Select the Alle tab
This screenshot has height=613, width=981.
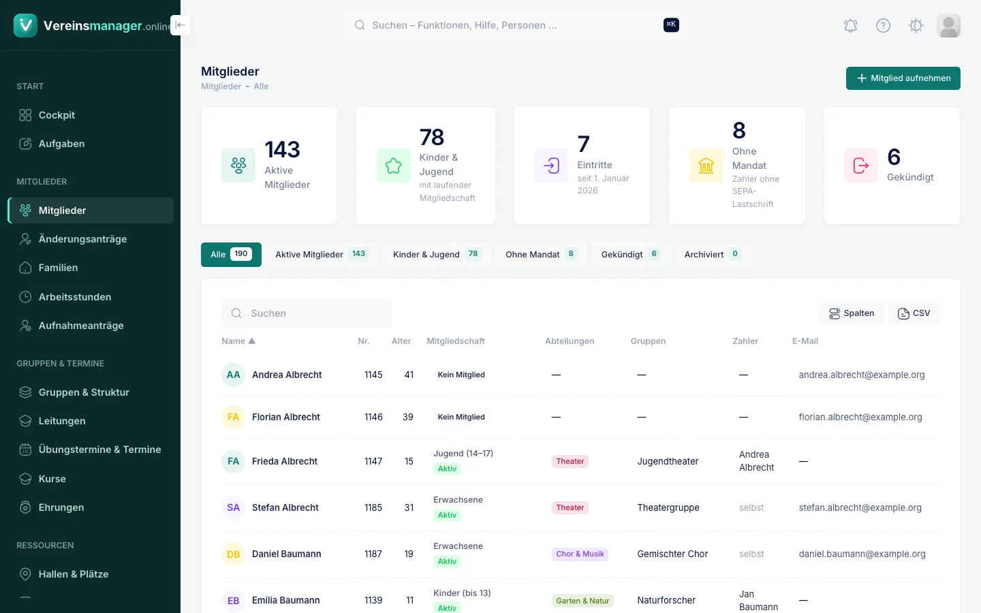point(231,255)
